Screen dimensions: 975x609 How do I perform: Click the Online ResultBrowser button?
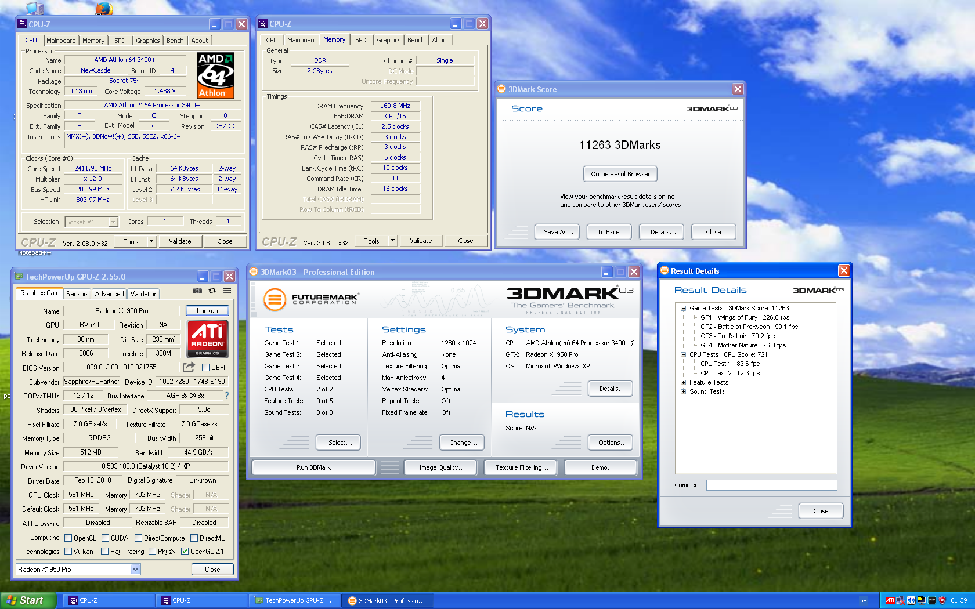620,174
